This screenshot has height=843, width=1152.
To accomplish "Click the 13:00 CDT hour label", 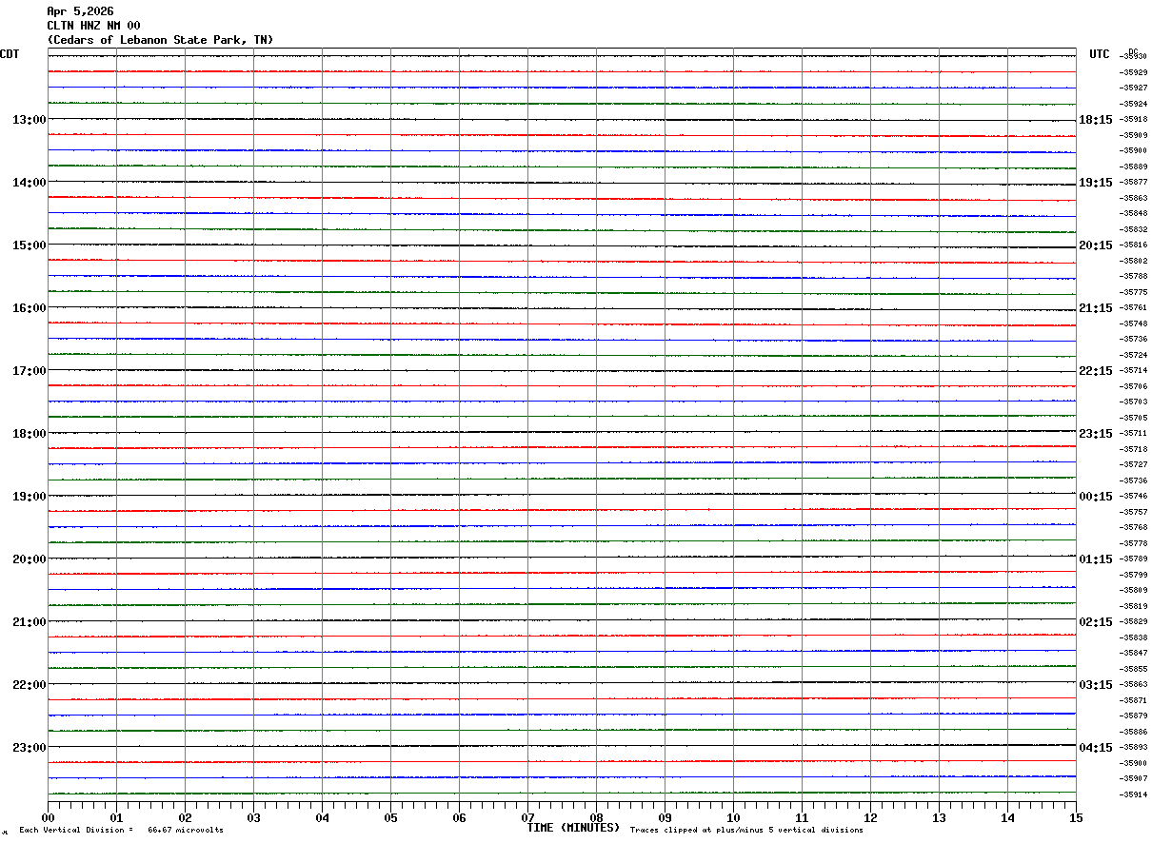I will [x=30, y=120].
